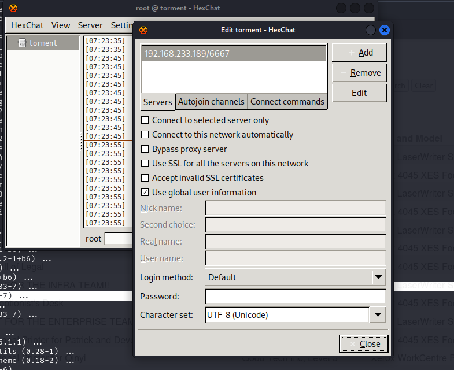Screen dimensions: 454x370
Task: Open the Login method dropdown
Action: [296, 277]
